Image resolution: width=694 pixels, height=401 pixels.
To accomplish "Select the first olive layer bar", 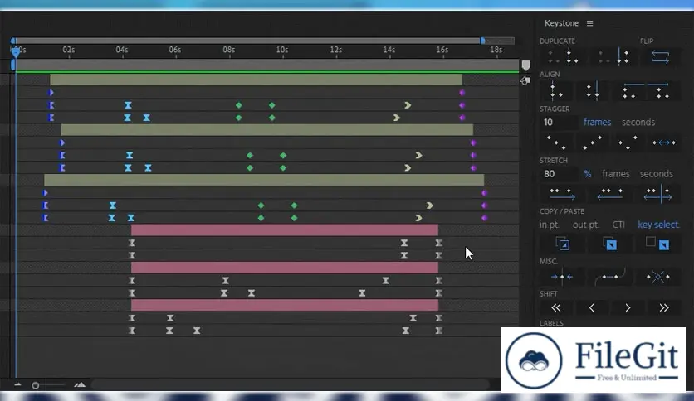I will (x=256, y=80).
